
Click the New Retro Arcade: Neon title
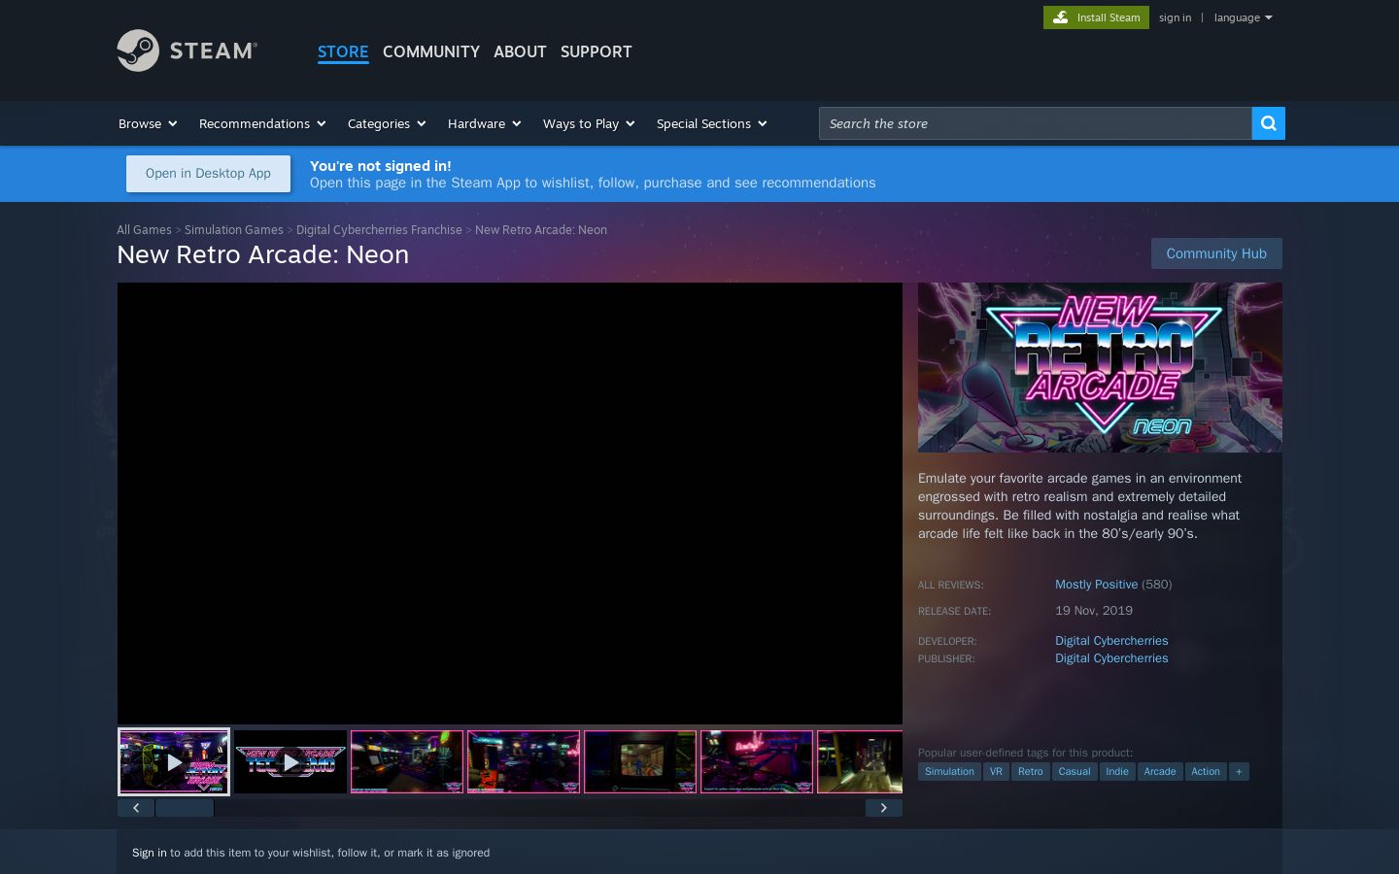(x=263, y=254)
